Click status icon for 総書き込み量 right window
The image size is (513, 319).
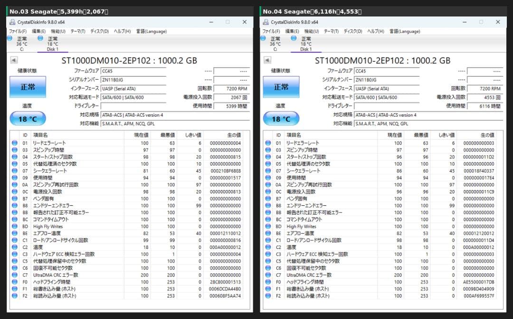click(268, 289)
